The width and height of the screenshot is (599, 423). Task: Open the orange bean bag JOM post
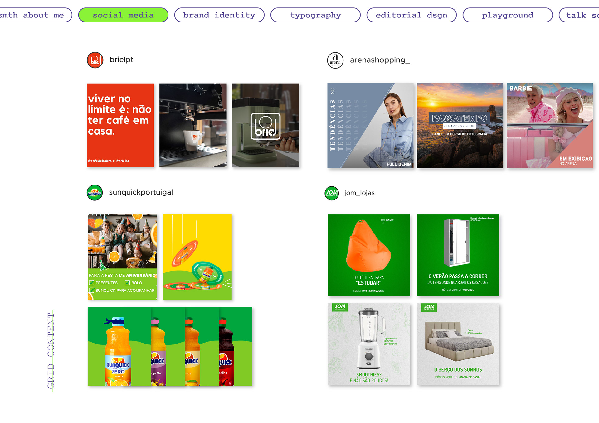(x=368, y=255)
